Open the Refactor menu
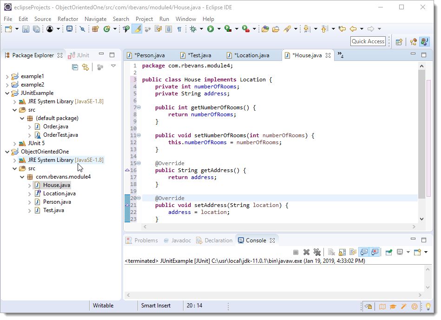 (x=68, y=19)
